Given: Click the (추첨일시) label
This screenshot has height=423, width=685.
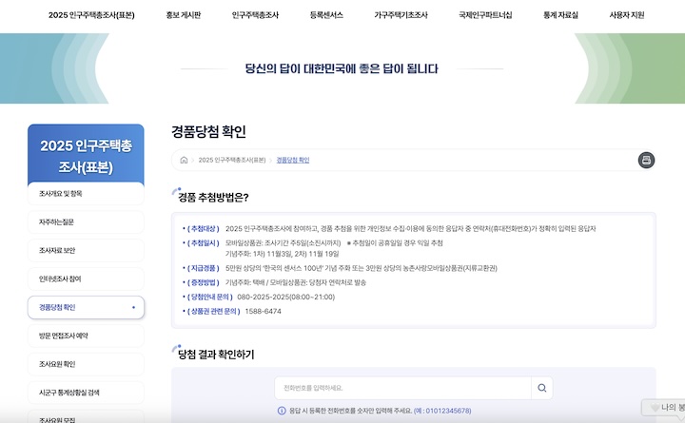Looking at the screenshot, I should point(204,243).
